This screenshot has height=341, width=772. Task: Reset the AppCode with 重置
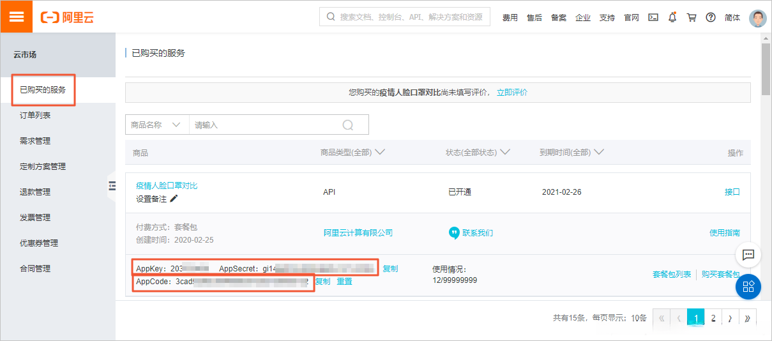tap(345, 281)
